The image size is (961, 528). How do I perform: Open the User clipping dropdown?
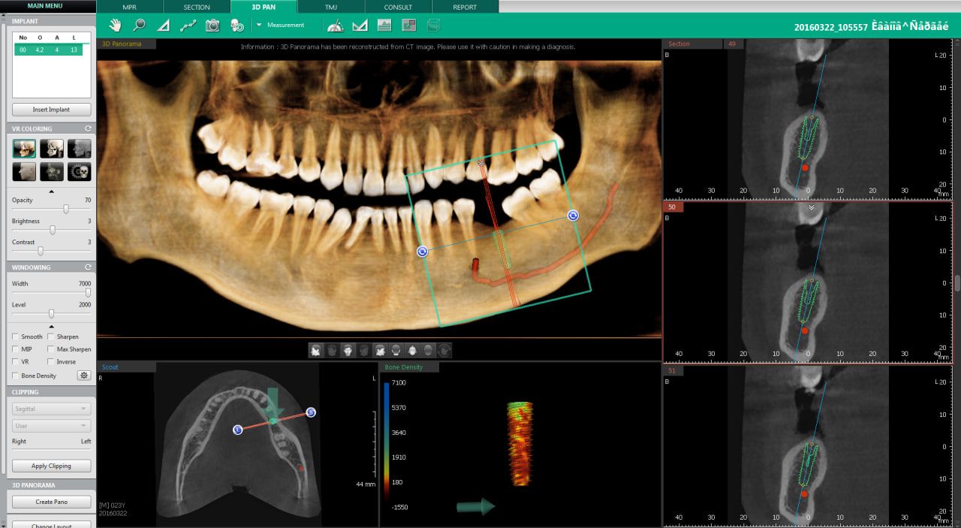pos(52,425)
